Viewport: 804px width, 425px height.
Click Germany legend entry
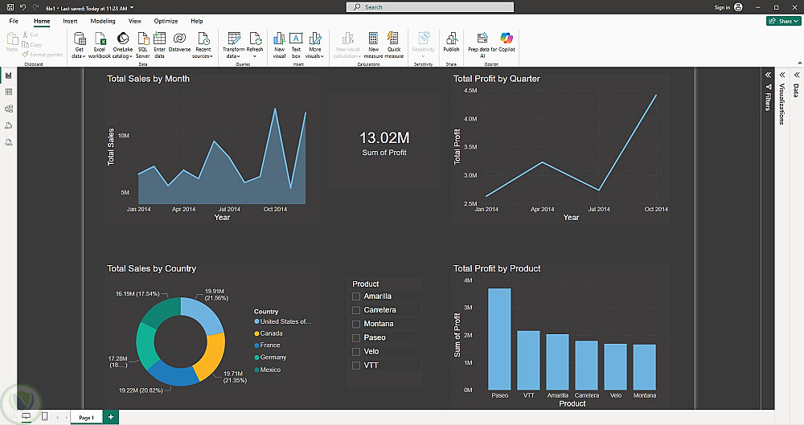point(270,358)
